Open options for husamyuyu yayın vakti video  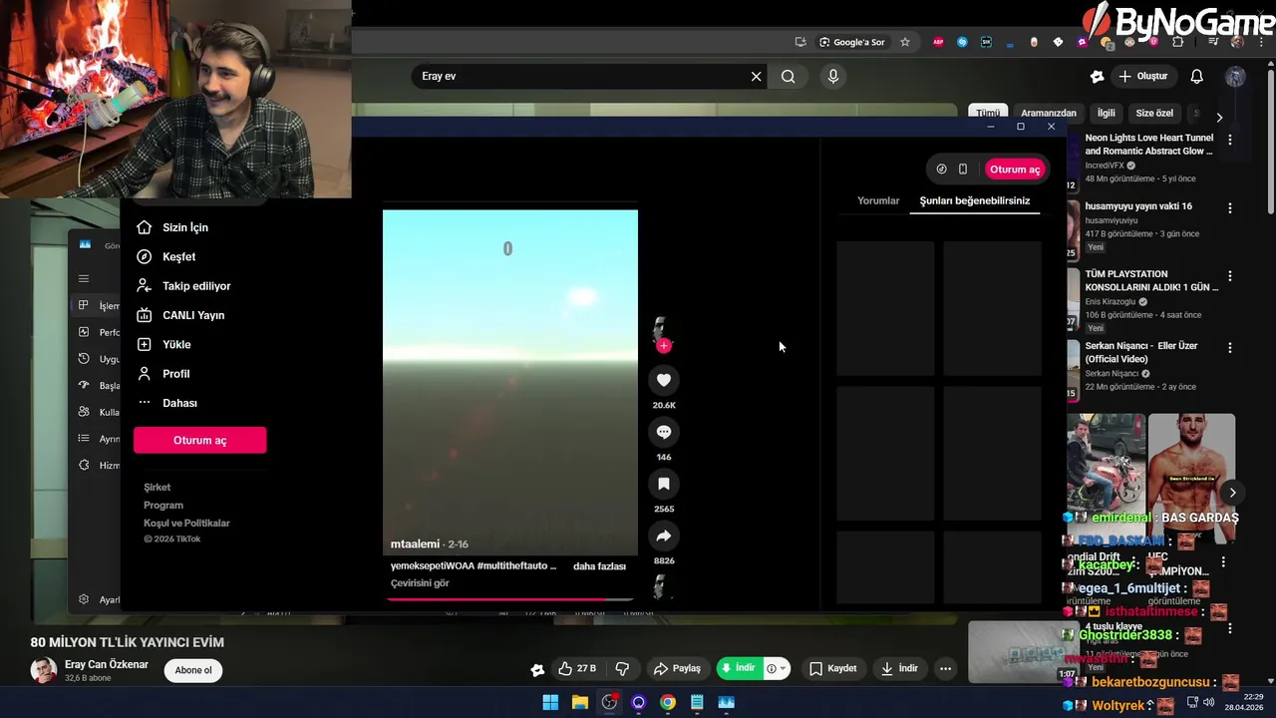click(x=1230, y=208)
